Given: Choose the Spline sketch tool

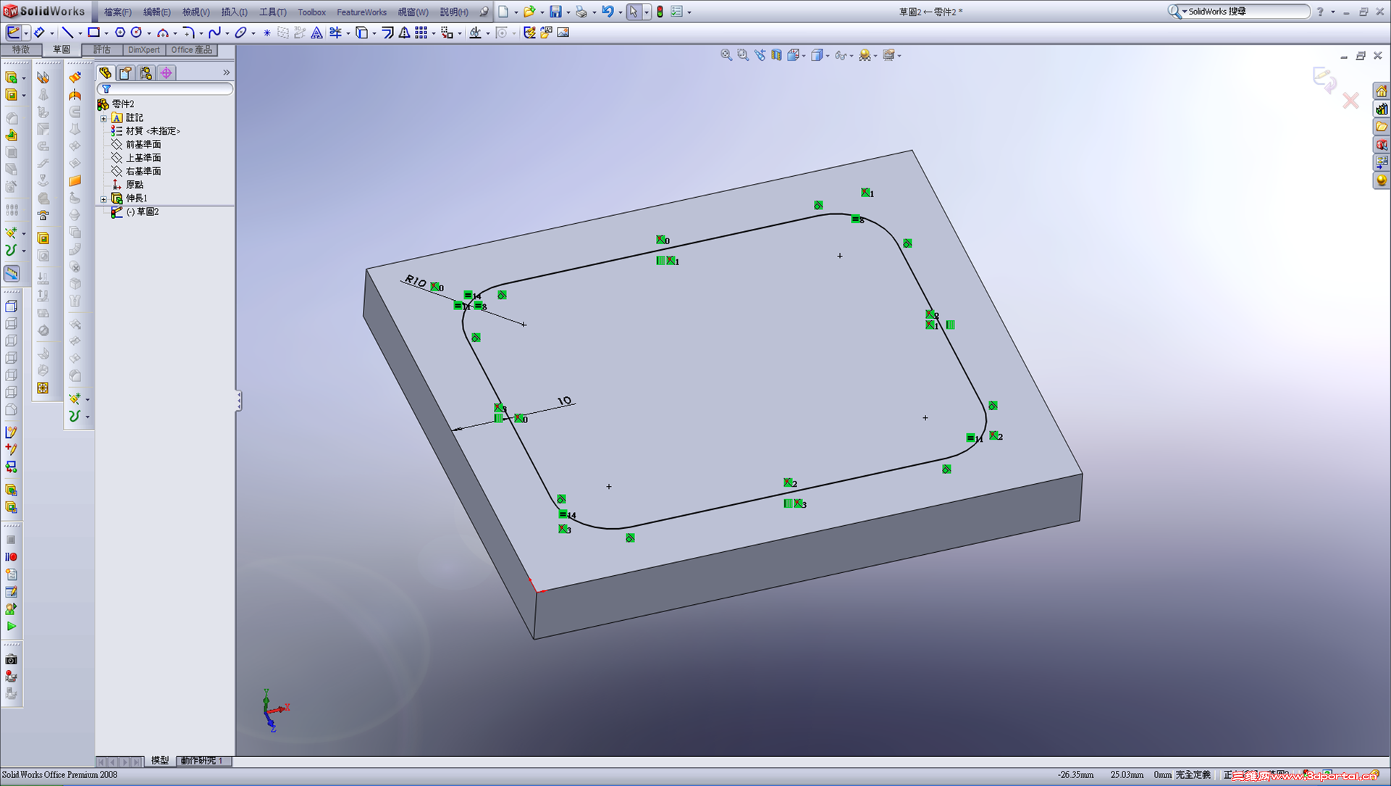Looking at the screenshot, I should (x=214, y=33).
